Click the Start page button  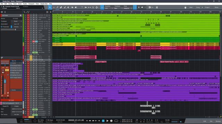(x=191, y=7)
